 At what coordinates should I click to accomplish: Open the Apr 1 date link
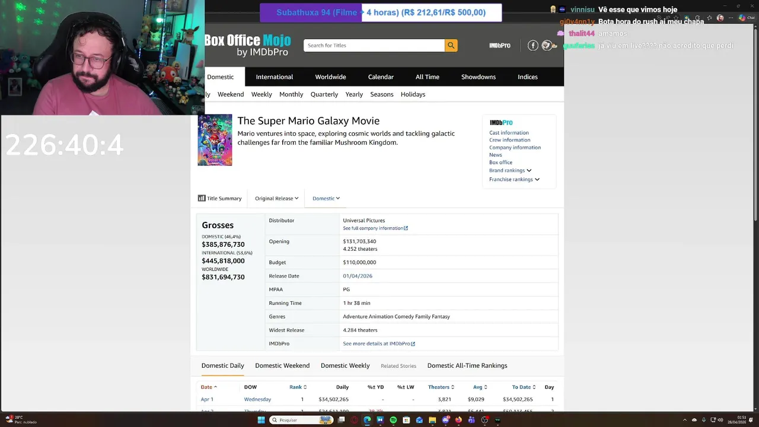207,400
